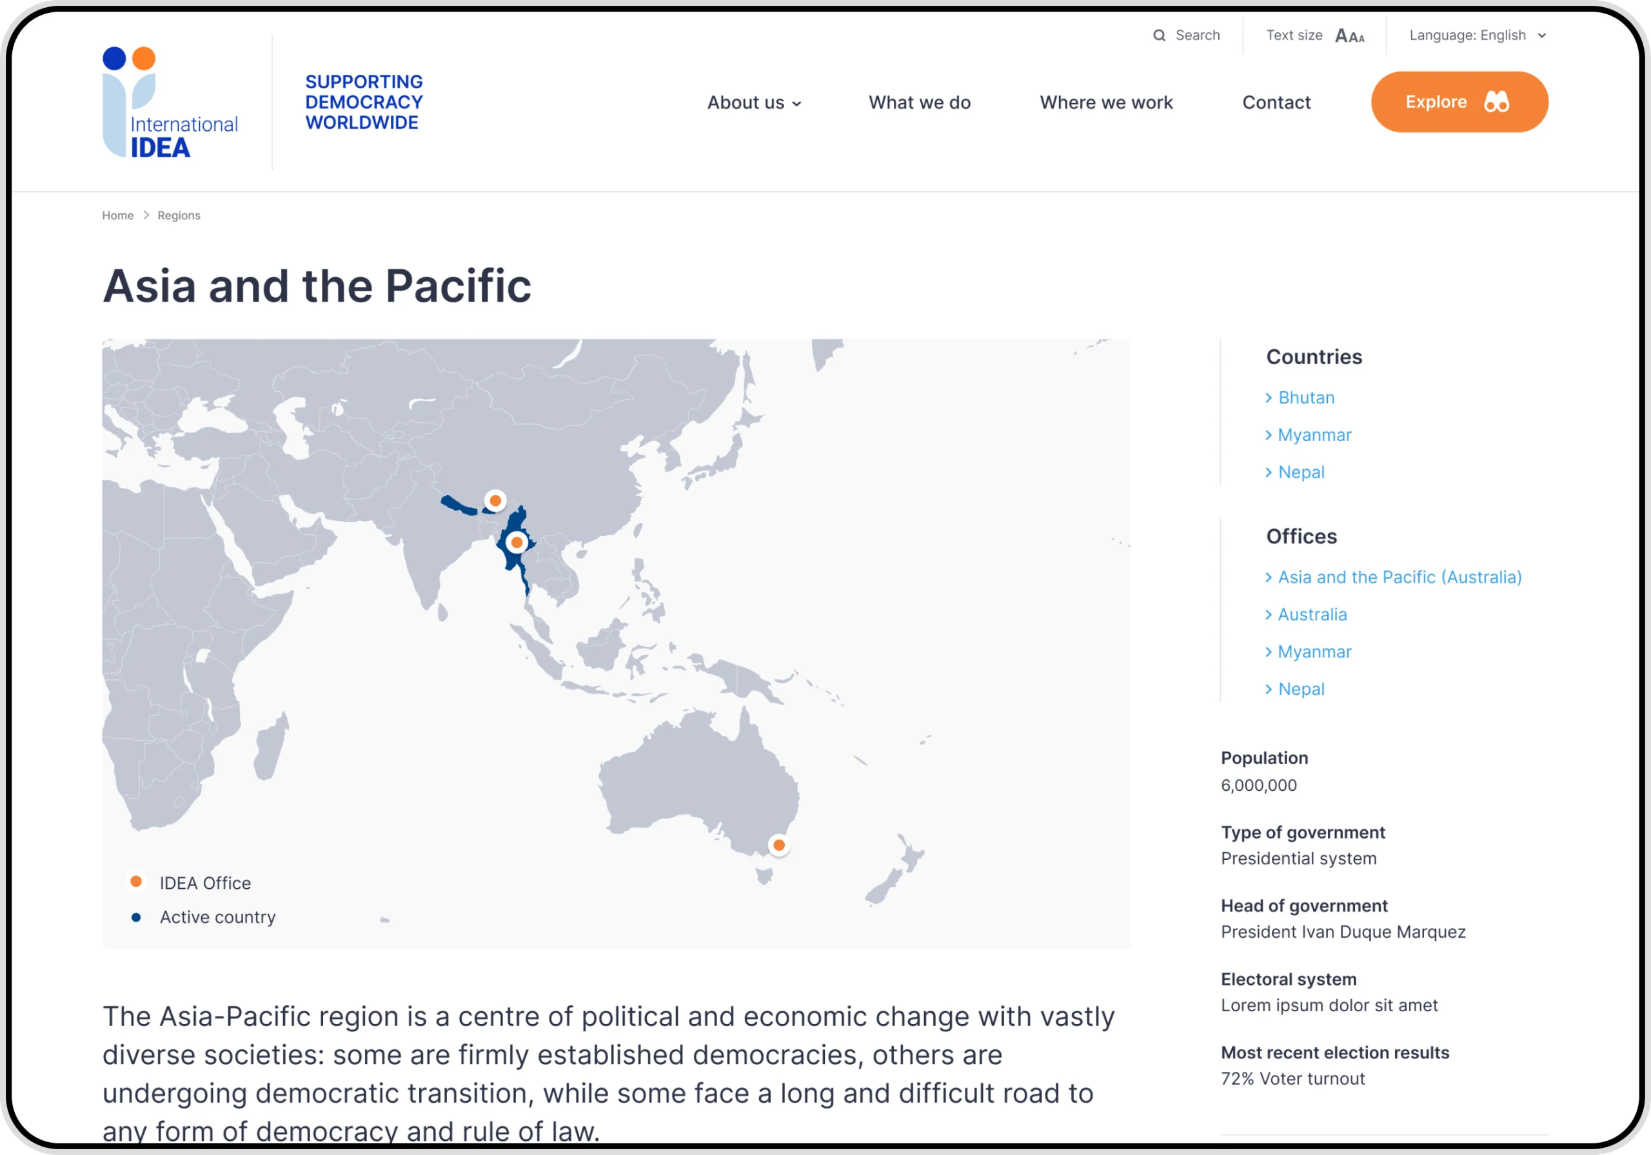Click the office marker on Nepal
This screenshot has height=1155, width=1651.
click(495, 500)
